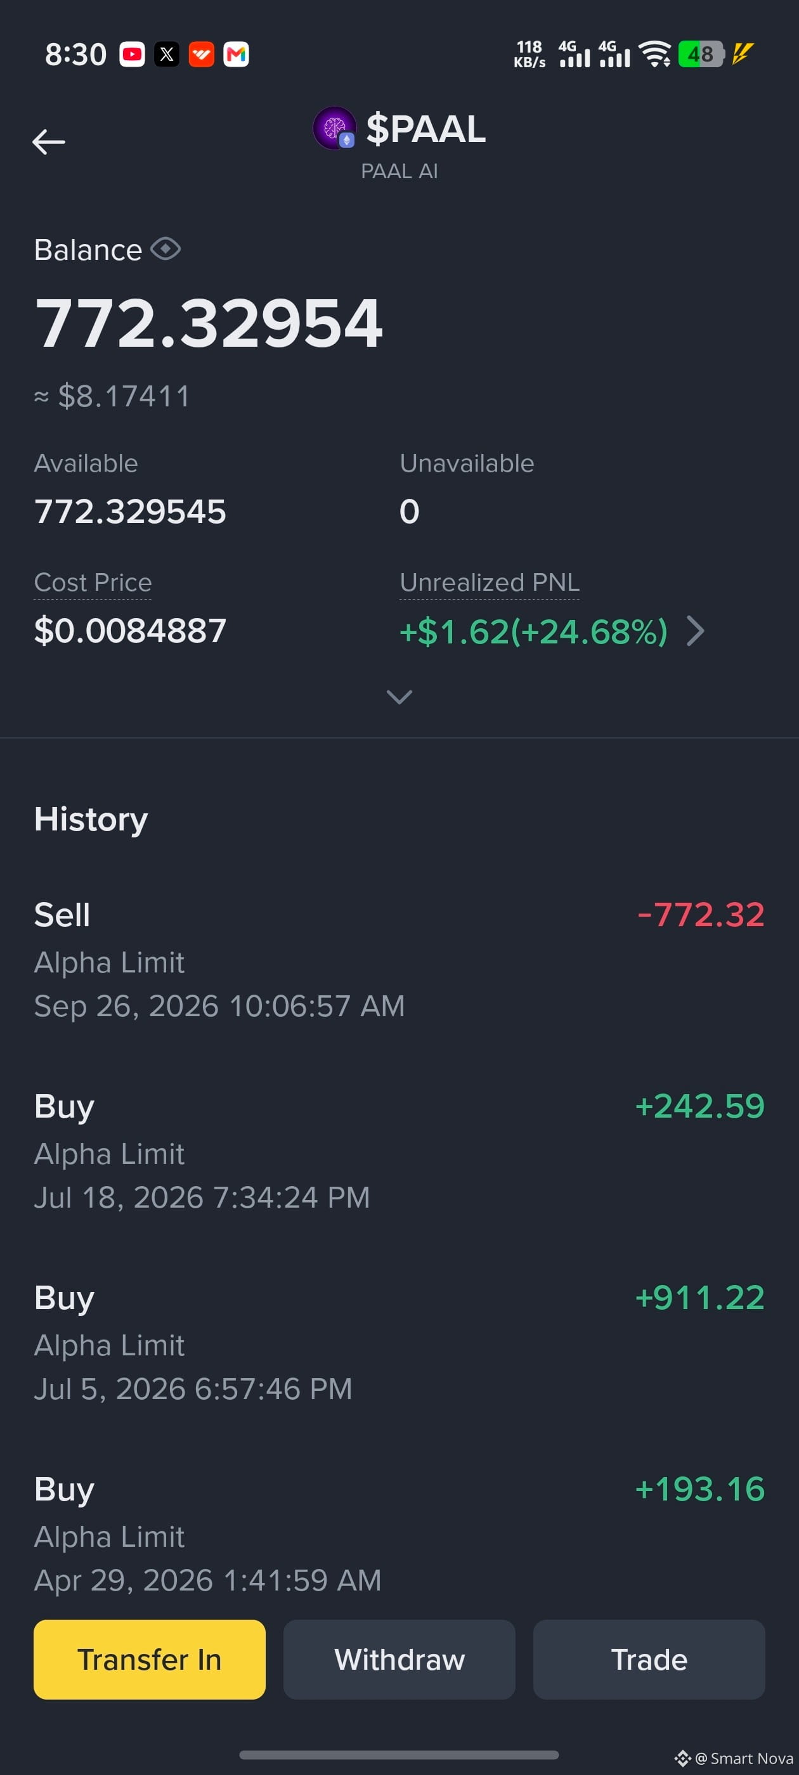Tap the Trade button
This screenshot has width=799, height=1775.
(x=649, y=1659)
